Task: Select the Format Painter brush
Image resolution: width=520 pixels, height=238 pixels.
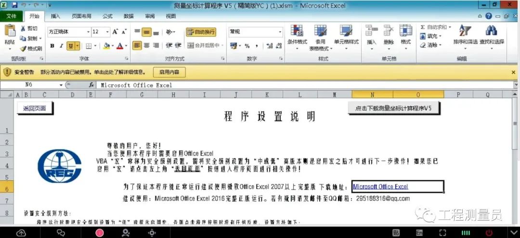Action: tap(23, 49)
